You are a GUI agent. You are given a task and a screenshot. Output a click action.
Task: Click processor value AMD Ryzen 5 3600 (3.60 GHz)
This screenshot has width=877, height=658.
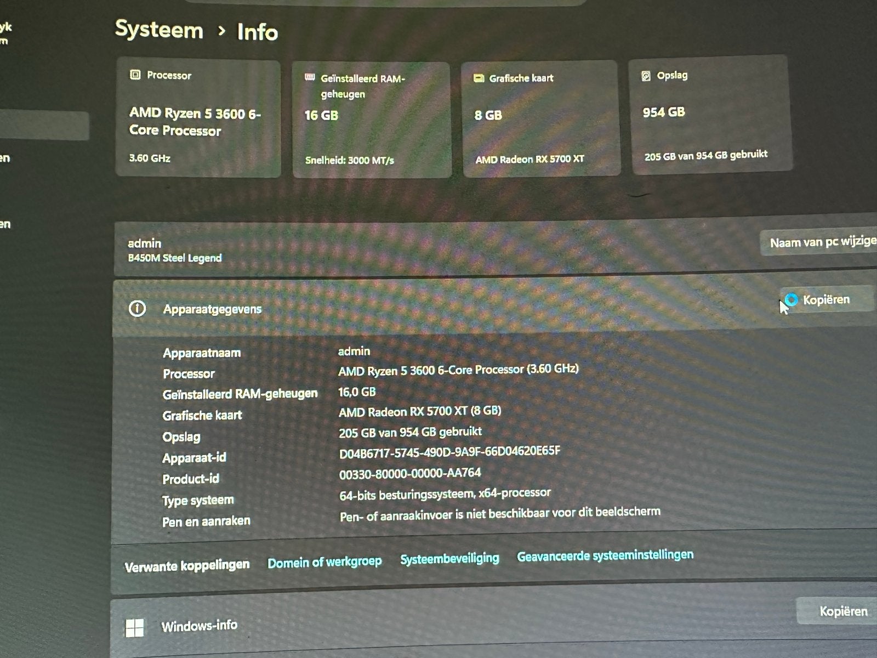click(458, 370)
